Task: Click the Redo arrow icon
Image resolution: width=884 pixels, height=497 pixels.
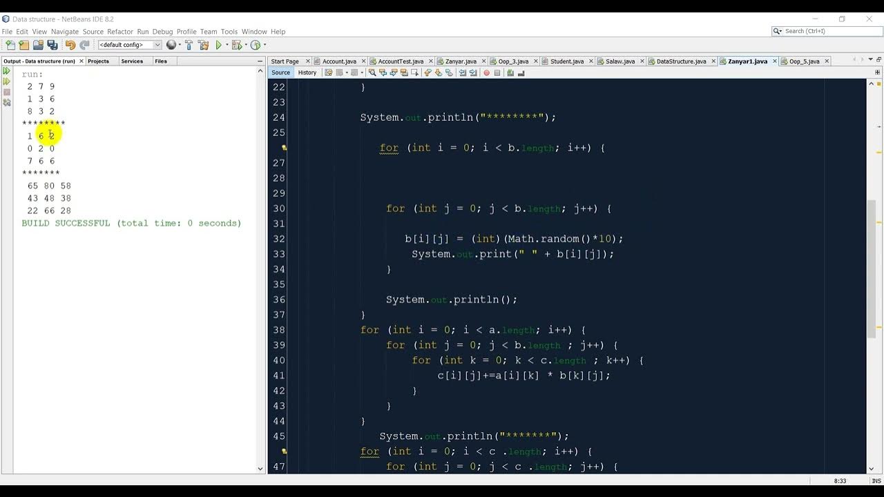Action: [84, 45]
